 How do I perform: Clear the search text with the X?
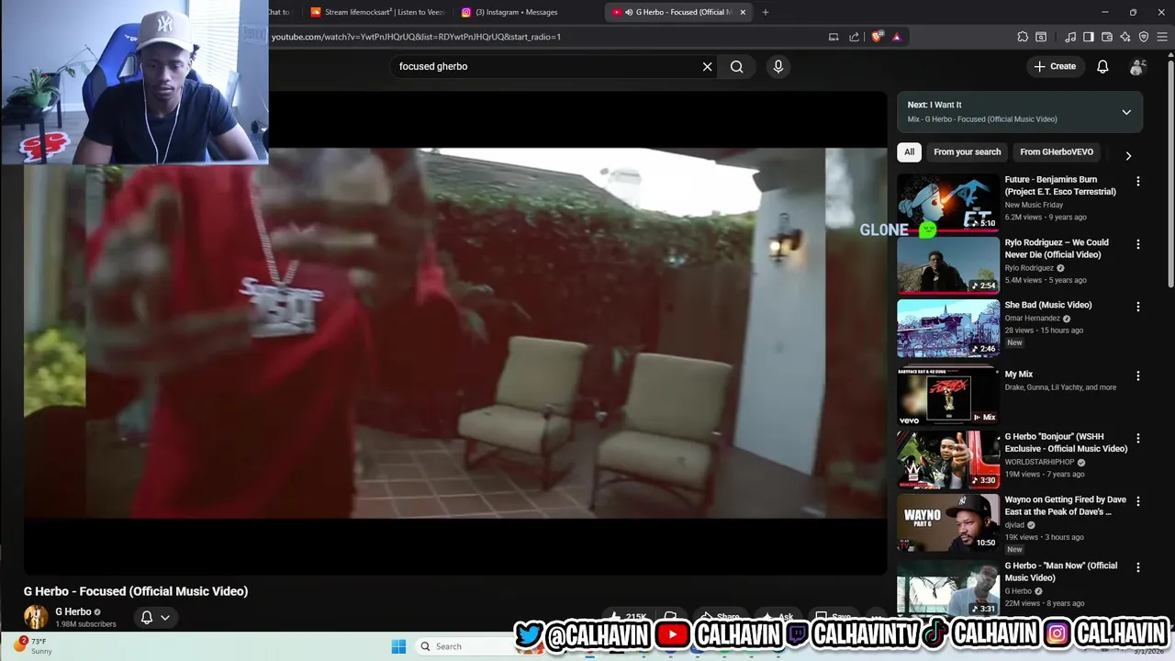pos(707,66)
